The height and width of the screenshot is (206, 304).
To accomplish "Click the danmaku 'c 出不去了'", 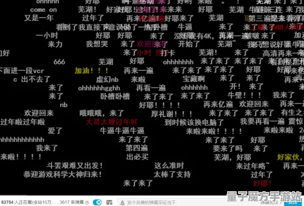I will (x=32, y=79).
